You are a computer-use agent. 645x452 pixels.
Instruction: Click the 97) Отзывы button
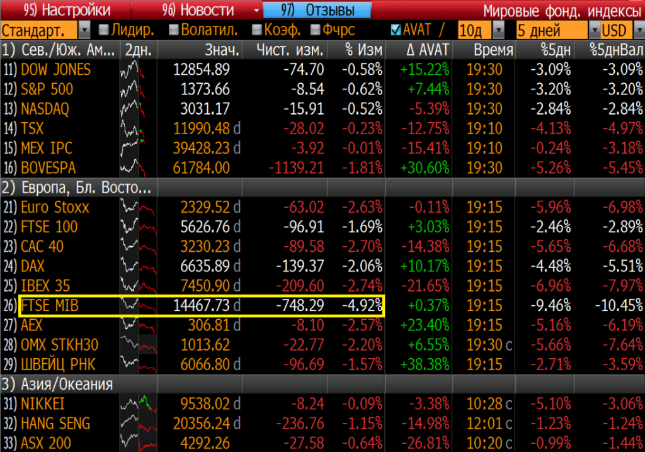point(317,10)
